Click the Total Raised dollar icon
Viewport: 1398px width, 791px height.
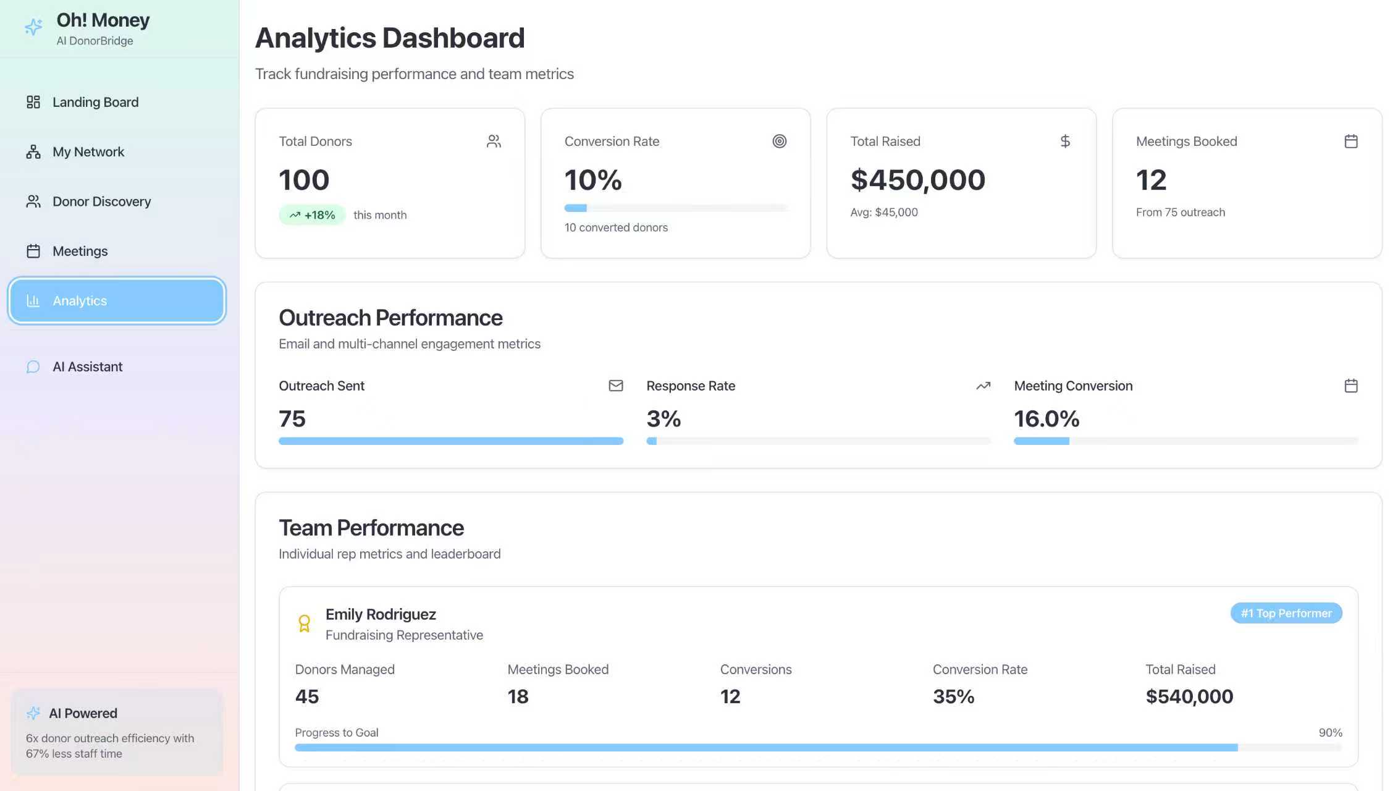1065,142
